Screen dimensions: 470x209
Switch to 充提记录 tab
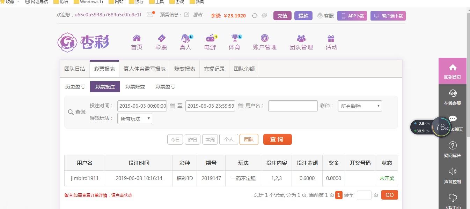pyautogui.click(x=214, y=69)
